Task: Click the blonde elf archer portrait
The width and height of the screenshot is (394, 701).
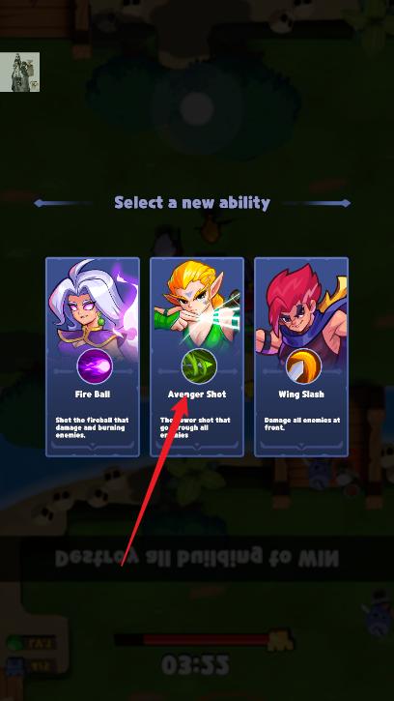Action: pos(197,307)
